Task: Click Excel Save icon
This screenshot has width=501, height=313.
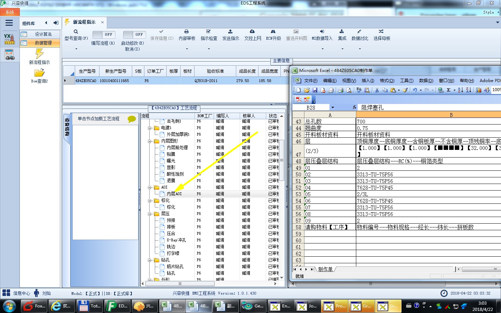Action: point(315,90)
